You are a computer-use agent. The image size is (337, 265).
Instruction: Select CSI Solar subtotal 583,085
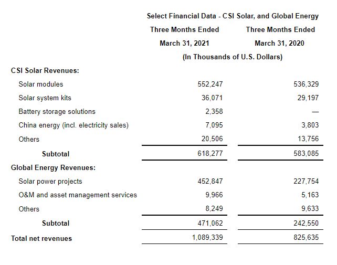(306, 153)
